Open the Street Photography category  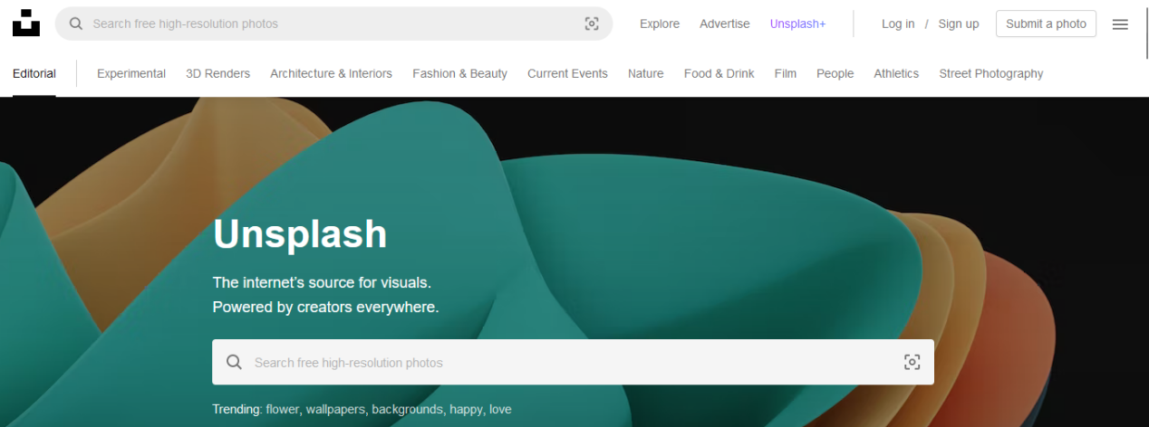coord(991,73)
